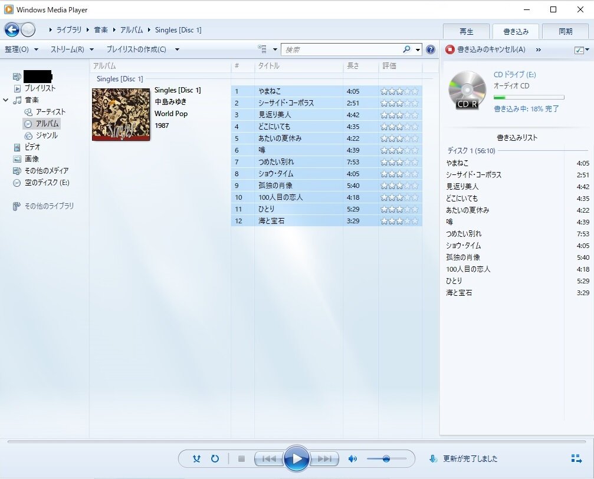This screenshot has height=479, width=594.
Task: Rate やまねこ with the star rating
Action: 399,91
